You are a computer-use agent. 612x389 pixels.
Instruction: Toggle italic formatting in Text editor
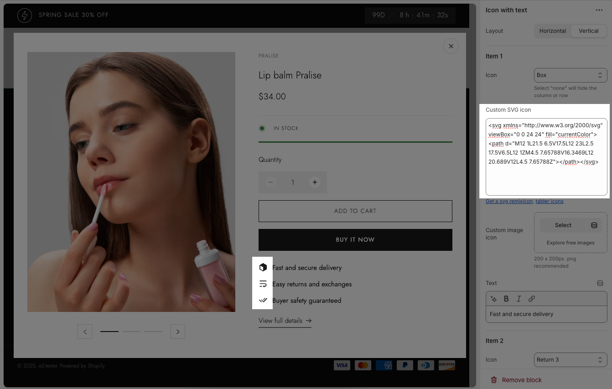coord(519,299)
